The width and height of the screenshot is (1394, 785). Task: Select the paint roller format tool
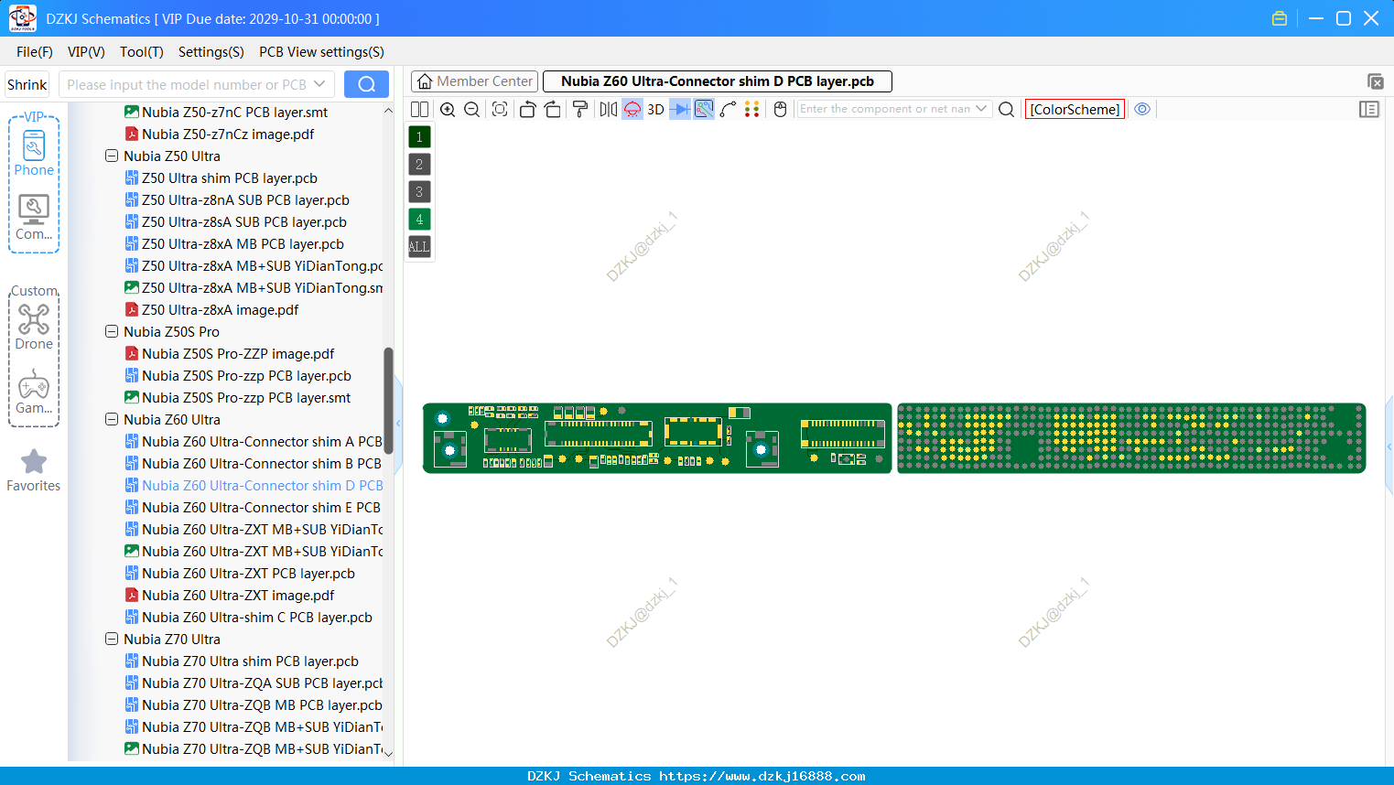pyautogui.click(x=580, y=109)
